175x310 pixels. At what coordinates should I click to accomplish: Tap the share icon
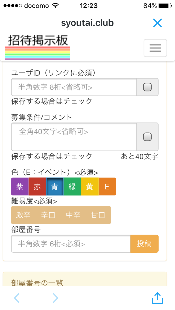157,298
